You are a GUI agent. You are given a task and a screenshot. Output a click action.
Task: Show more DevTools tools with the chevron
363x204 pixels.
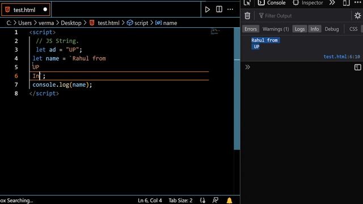(332, 3)
